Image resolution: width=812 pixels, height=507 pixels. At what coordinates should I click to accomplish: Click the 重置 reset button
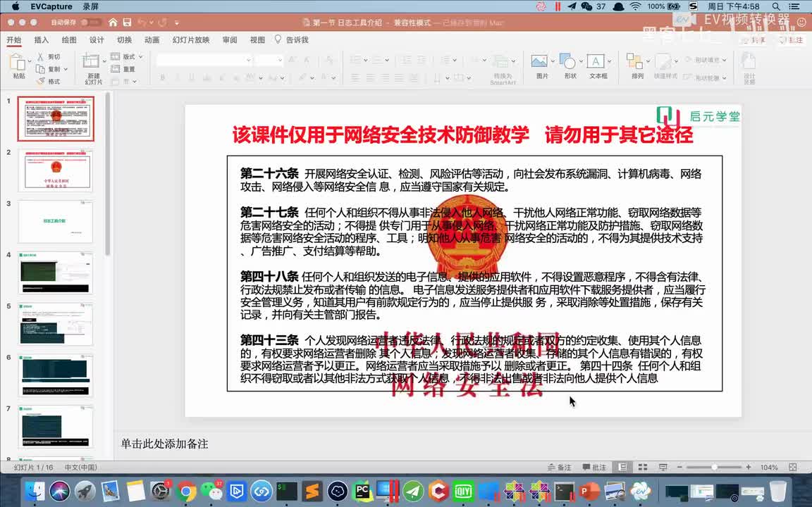[123, 69]
